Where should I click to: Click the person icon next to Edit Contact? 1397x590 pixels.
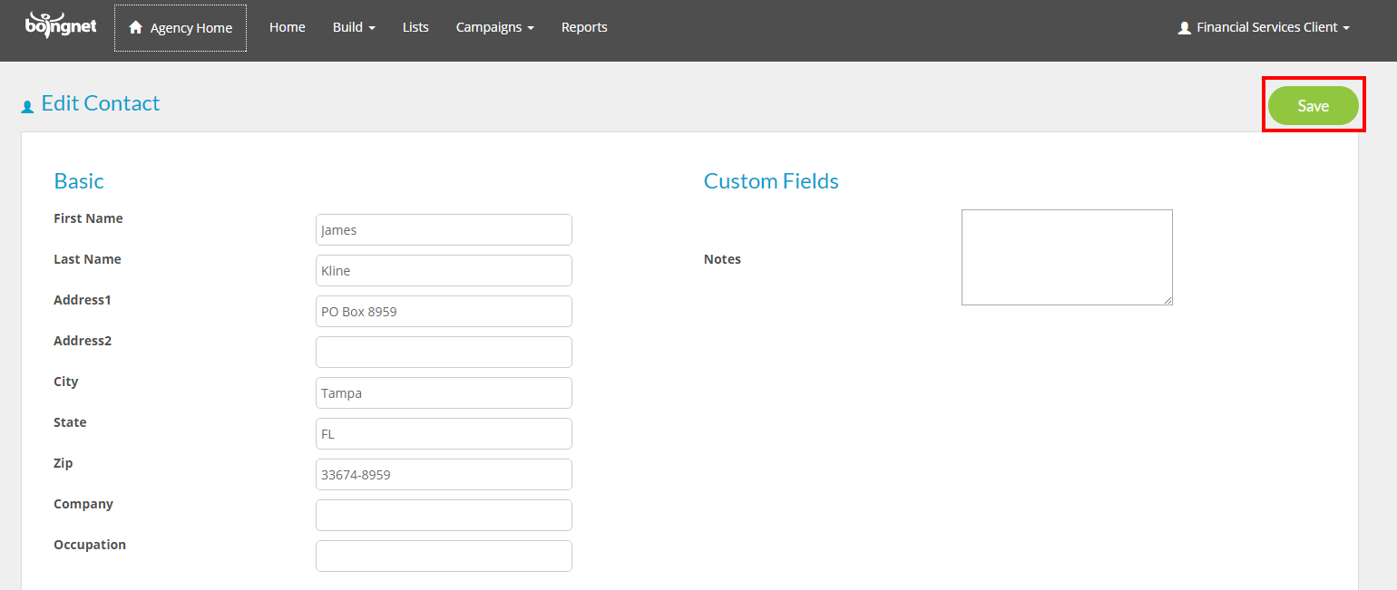[27, 107]
